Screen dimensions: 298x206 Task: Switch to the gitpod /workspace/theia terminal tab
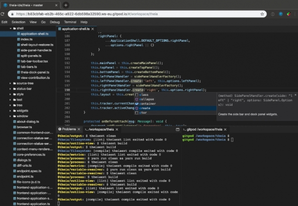point(204,129)
